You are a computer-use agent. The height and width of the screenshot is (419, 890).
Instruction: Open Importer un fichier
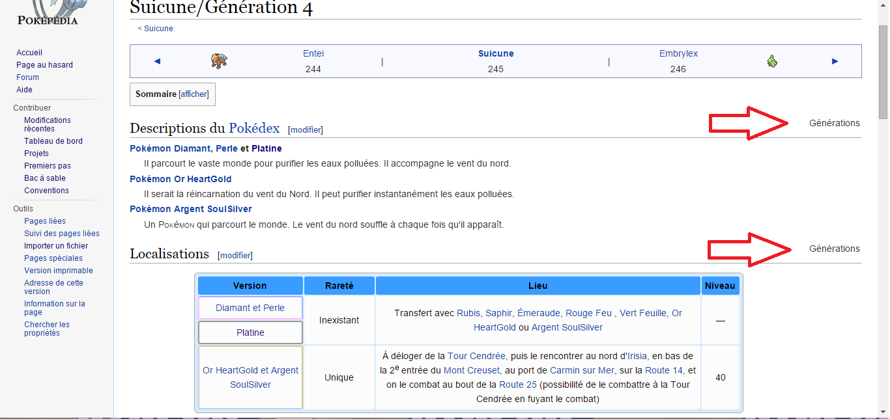pos(56,246)
